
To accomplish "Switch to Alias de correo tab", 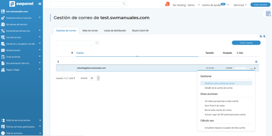I will coord(90,30).
